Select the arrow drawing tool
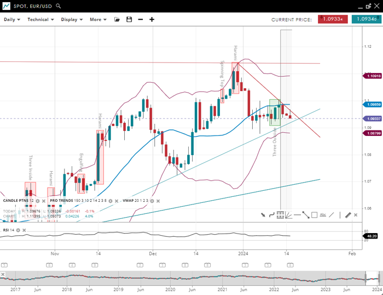Viewport: 383px width, 295px height. pos(263,215)
